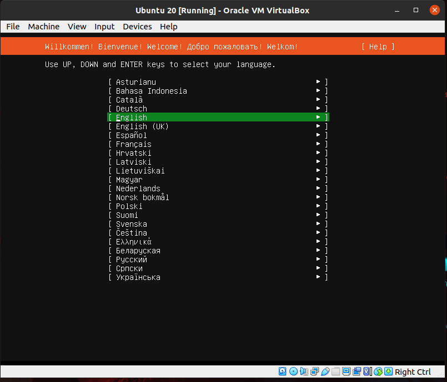Click the network adapter status icon
The height and width of the screenshot is (382, 447).
click(x=314, y=371)
